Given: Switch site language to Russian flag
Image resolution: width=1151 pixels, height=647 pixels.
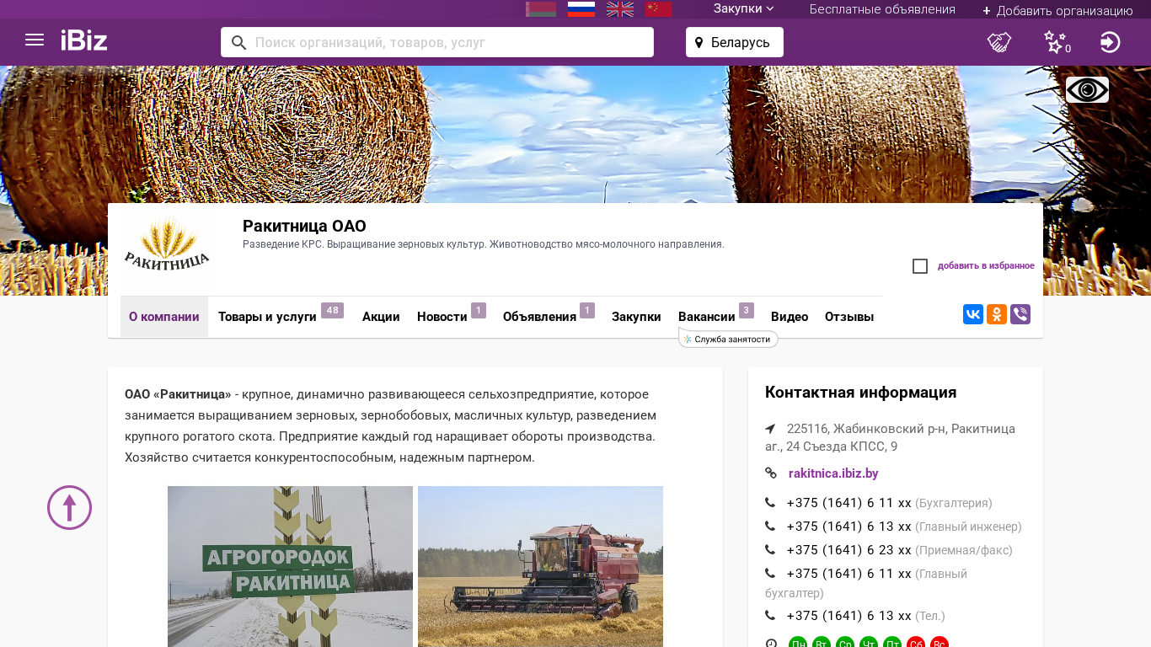Looking at the screenshot, I should (581, 9).
